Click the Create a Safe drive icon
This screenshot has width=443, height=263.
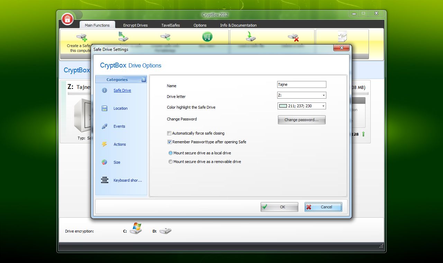tap(82, 37)
